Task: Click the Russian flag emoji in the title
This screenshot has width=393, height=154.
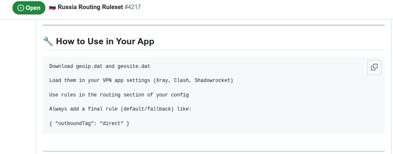Action: (52, 7)
